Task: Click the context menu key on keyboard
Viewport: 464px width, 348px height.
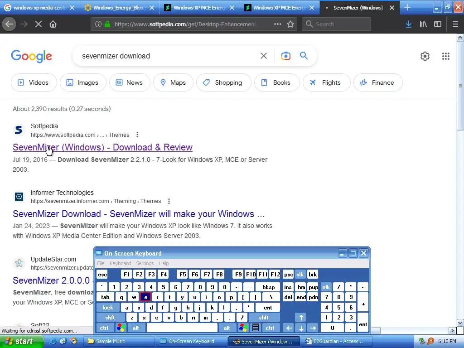Action: [x=256, y=328]
